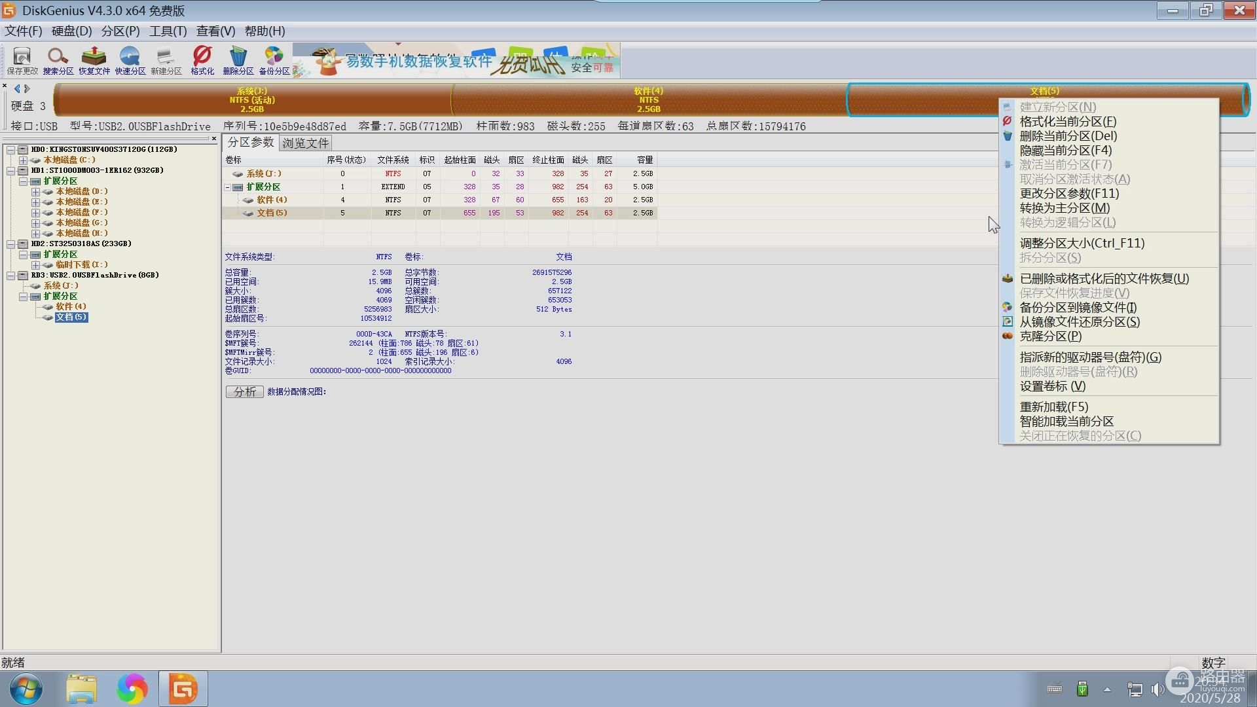Collapse the HD1 ST1000DM003 disk node
Image resolution: width=1257 pixels, height=707 pixels.
click(11, 170)
